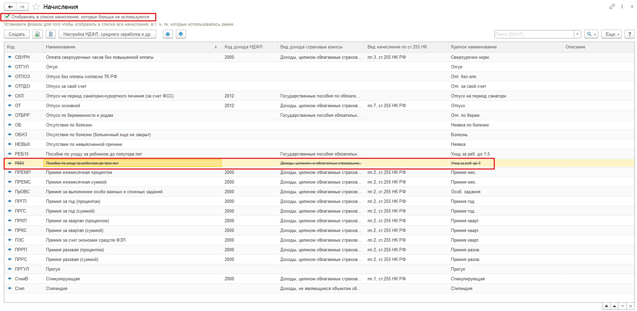Go forward with the right arrow button
The image size is (637, 311).
tap(23, 7)
